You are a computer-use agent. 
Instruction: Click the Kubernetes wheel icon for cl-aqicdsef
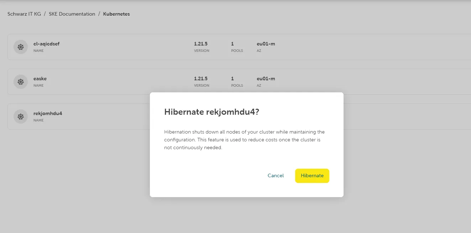(x=21, y=47)
